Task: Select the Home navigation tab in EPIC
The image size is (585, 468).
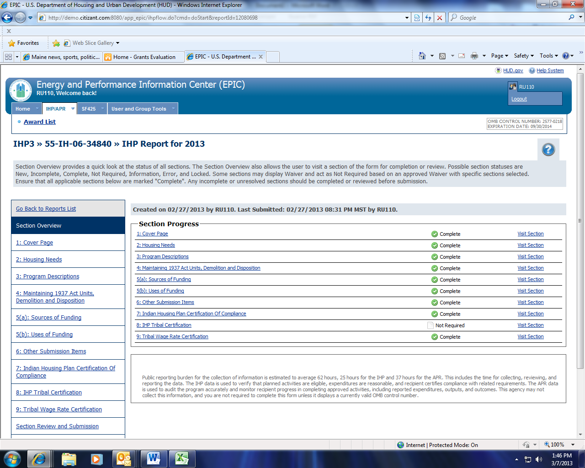Action: click(x=22, y=109)
